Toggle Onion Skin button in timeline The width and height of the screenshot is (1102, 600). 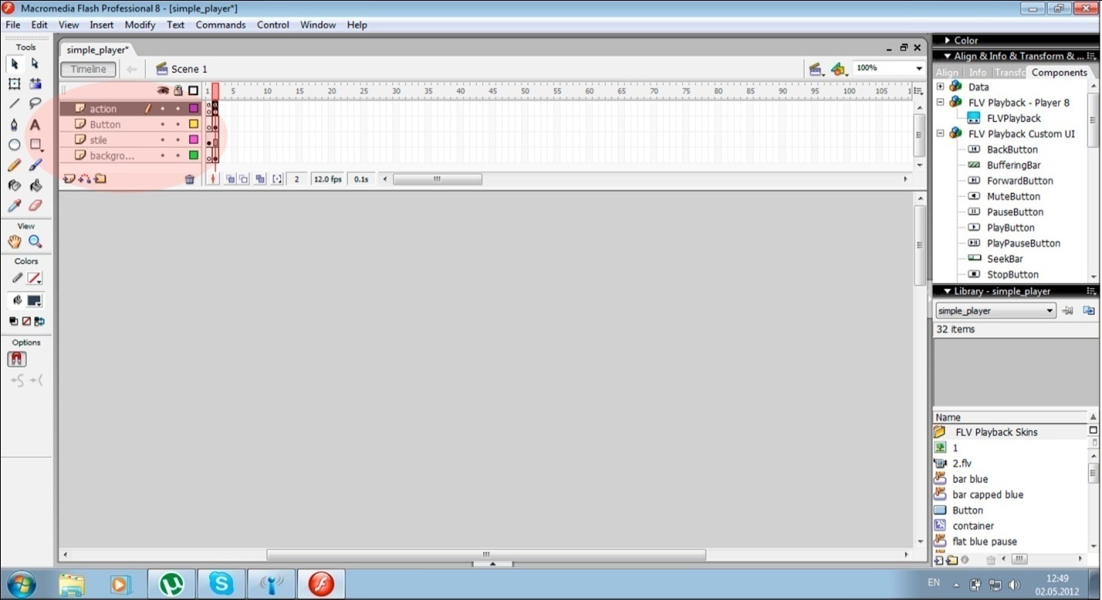pos(230,179)
